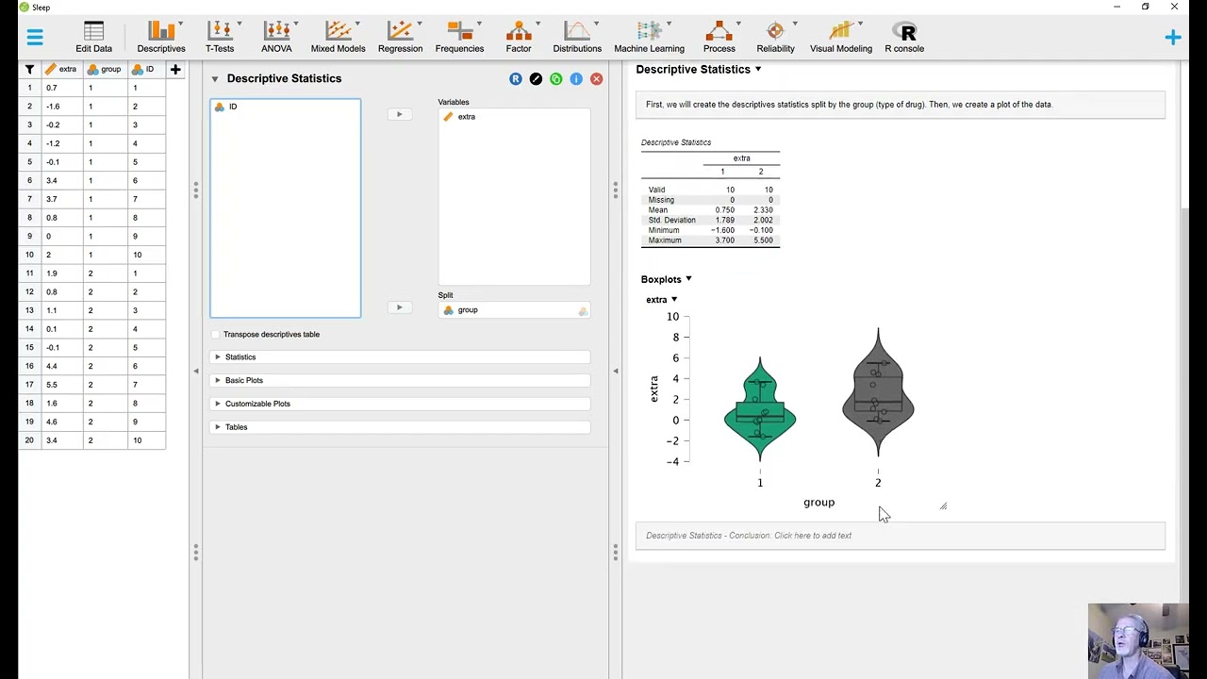The width and height of the screenshot is (1207, 679).
Task: Open the blue info help icon
Action: click(576, 79)
